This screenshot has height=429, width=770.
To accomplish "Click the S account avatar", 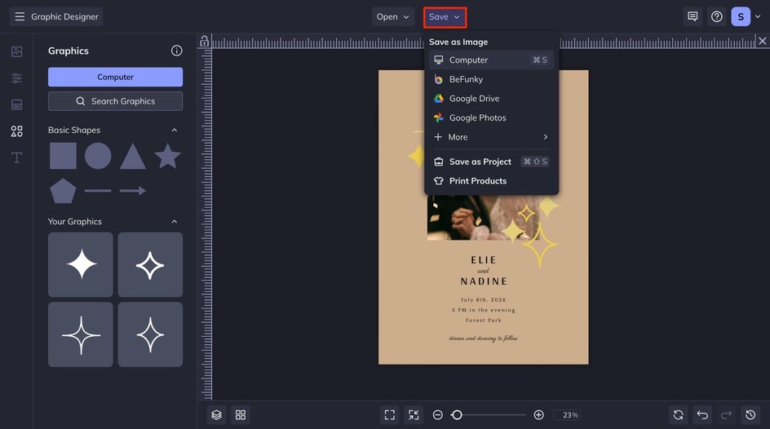I will pyautogui.click(x=741, y=16).
